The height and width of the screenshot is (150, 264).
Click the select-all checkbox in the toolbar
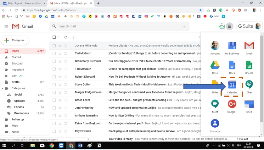tap(54, 37)
